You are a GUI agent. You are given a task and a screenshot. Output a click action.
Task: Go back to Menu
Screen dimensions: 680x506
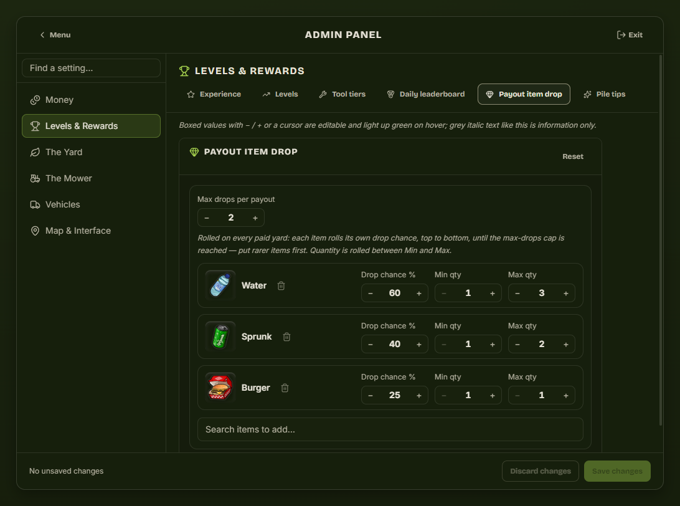55,35
